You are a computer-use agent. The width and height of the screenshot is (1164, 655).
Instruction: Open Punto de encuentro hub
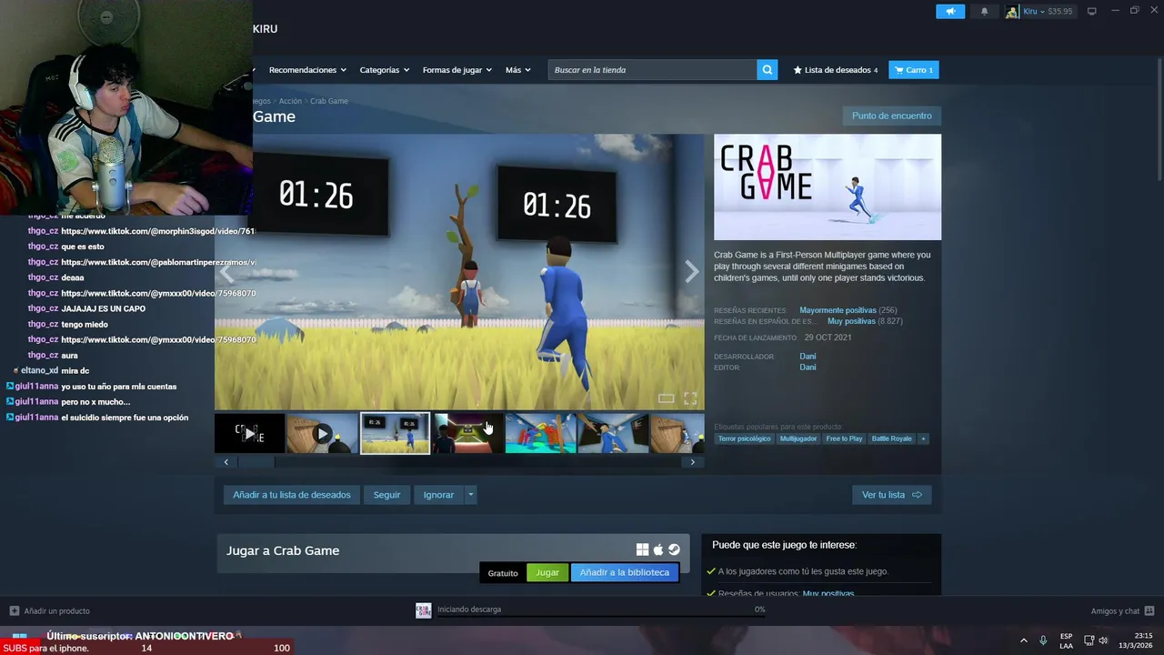891,116
